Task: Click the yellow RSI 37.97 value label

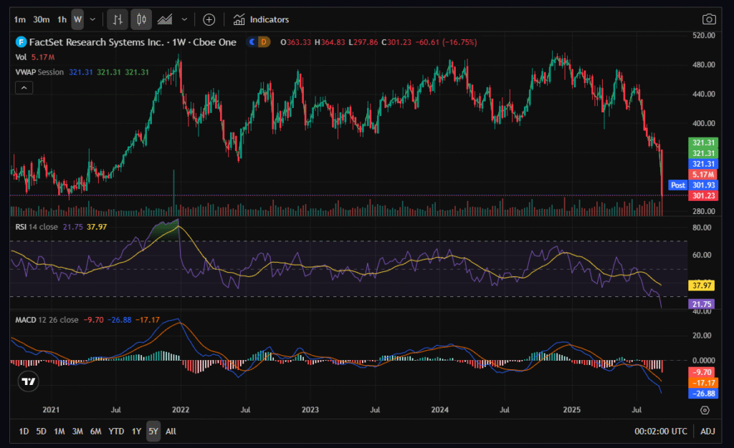Action: 700,286
